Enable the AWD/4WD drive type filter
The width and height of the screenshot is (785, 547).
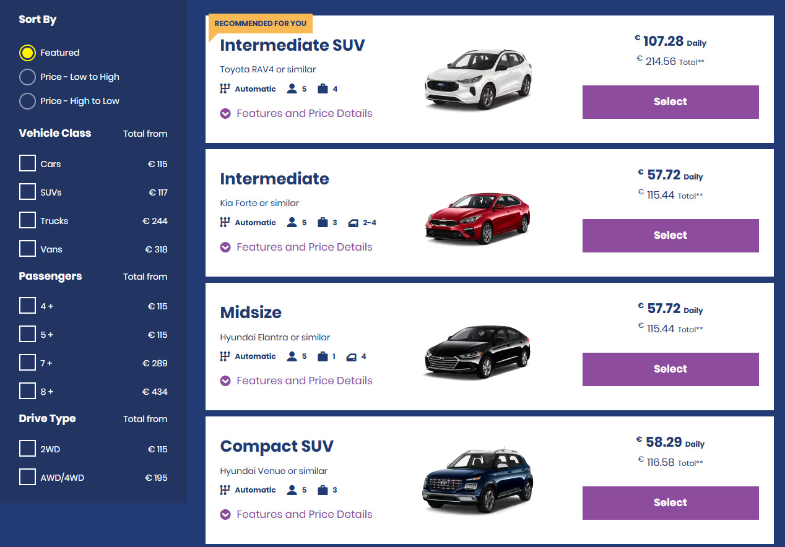tap(27, 477)
